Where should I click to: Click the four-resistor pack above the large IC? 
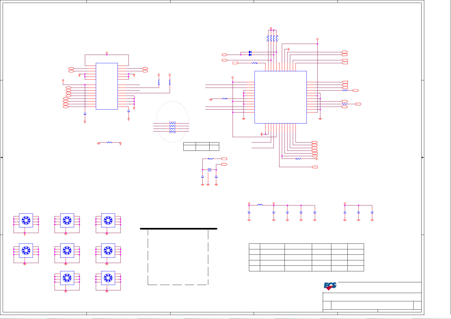pyautogui.click(x=272, y=39)
